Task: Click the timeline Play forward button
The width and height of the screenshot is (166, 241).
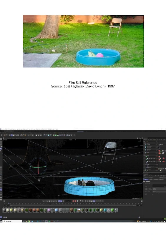Action: 49,201
